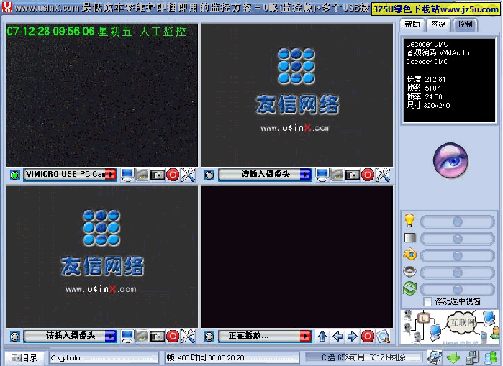
Task: Click the blue up arrow in the playback pane controls
Action: point(322,337)
